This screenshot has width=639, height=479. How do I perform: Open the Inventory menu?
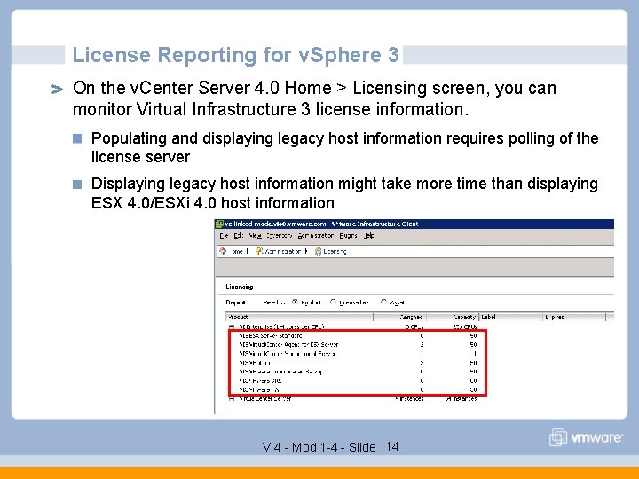click(x=280, y=235)
